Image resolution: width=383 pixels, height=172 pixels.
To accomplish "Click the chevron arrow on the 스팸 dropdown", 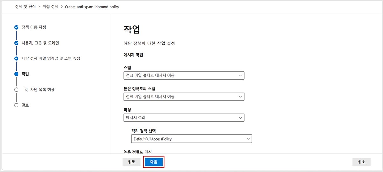I will [240, 75].
